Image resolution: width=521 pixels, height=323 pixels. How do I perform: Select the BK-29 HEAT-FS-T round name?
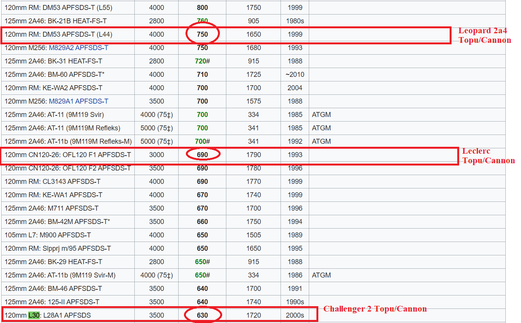coord(75,262)
